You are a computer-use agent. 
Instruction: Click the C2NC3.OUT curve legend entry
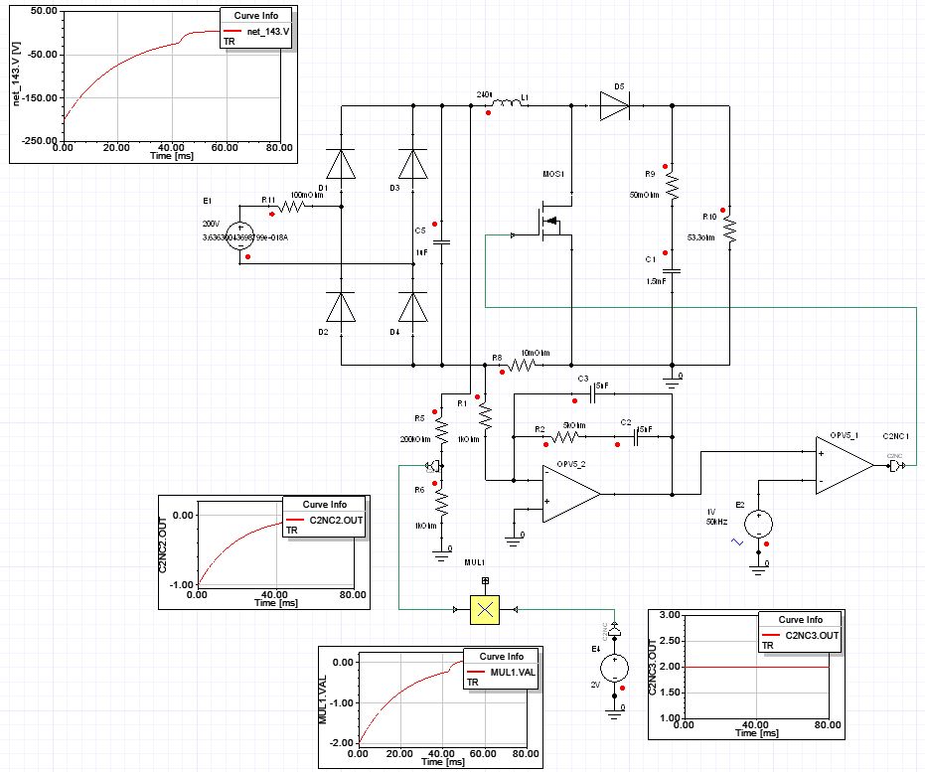pos(800,635)
